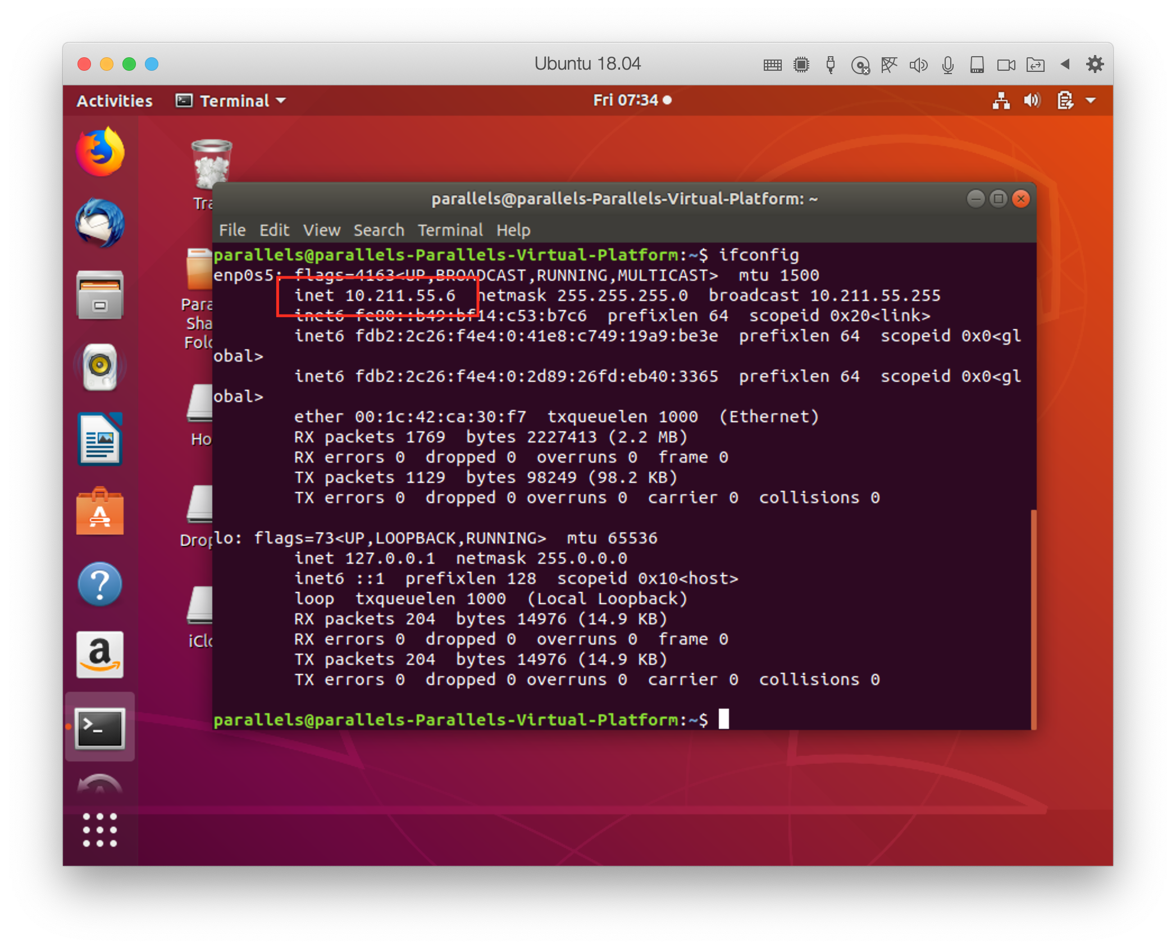Open Parallels VM settings gear
Viewport: 1176px width, 949px height.
[x=1095, y=64]
